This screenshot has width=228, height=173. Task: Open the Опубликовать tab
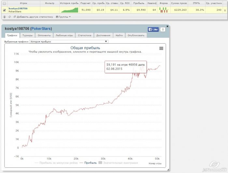tap(136, 35)
